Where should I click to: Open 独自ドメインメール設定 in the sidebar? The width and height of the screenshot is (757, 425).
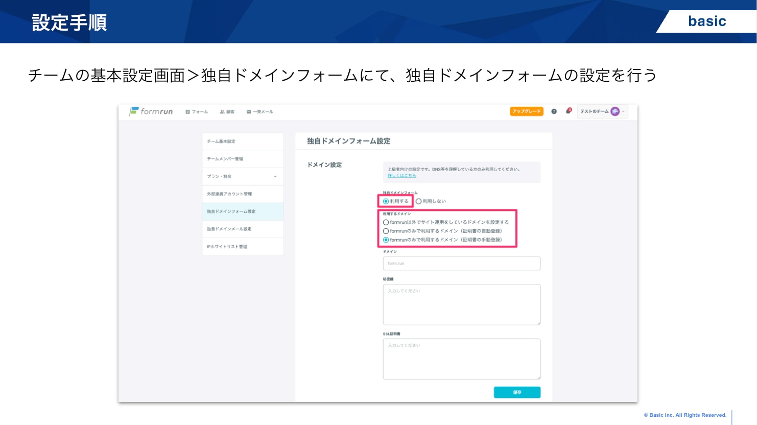pos(243,229)
